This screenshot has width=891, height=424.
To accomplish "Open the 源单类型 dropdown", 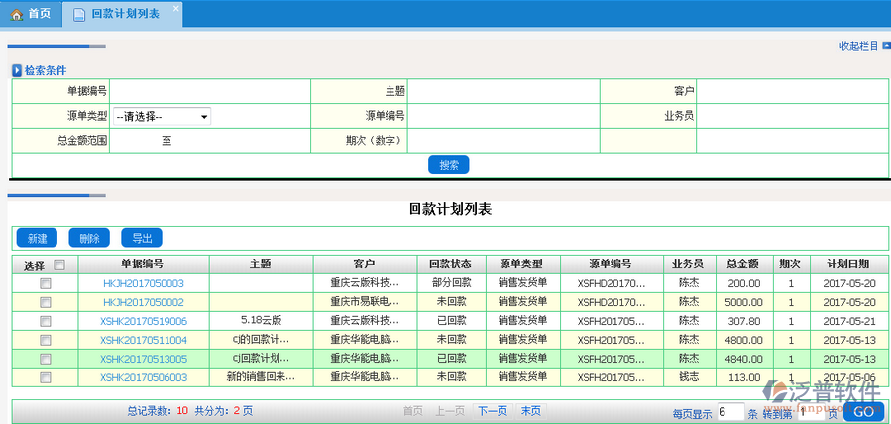I will 162,117.
